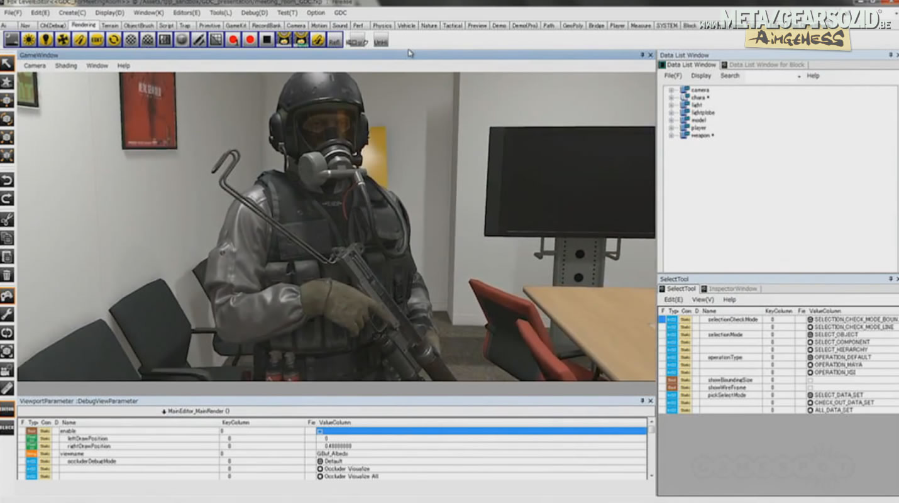Switch to the Terrain tab
The image size is (899, 503).
point(110,25)
